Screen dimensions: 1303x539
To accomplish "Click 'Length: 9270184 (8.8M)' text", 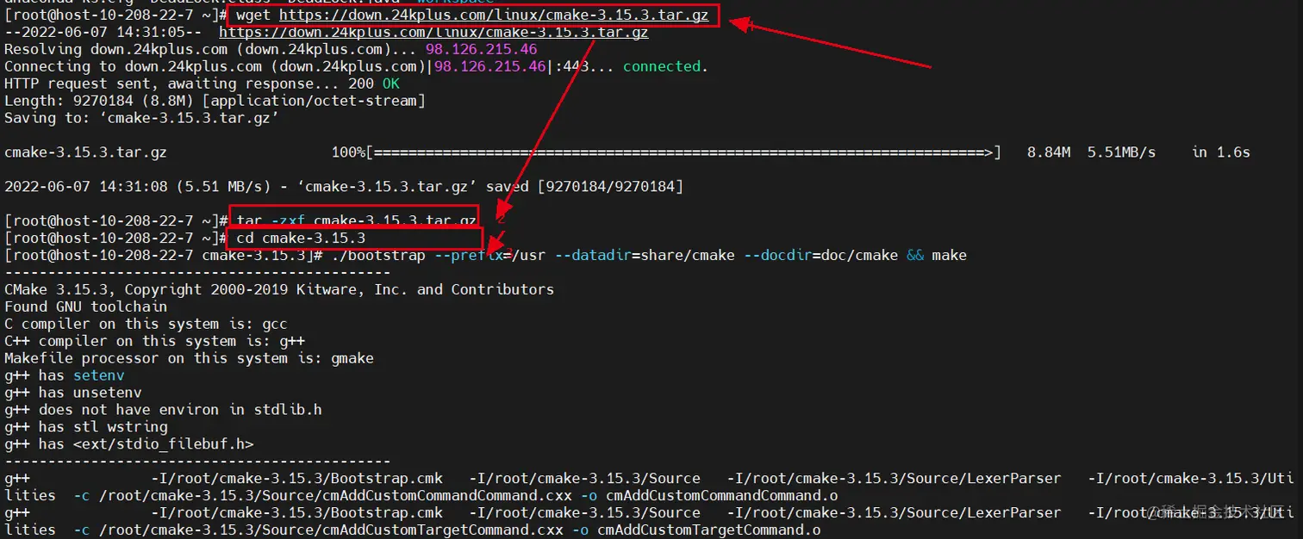I will (x=99, y=101).
